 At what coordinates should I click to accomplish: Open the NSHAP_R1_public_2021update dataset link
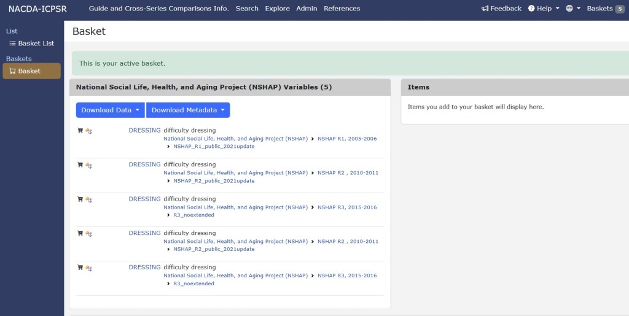[x=214, y=147]
